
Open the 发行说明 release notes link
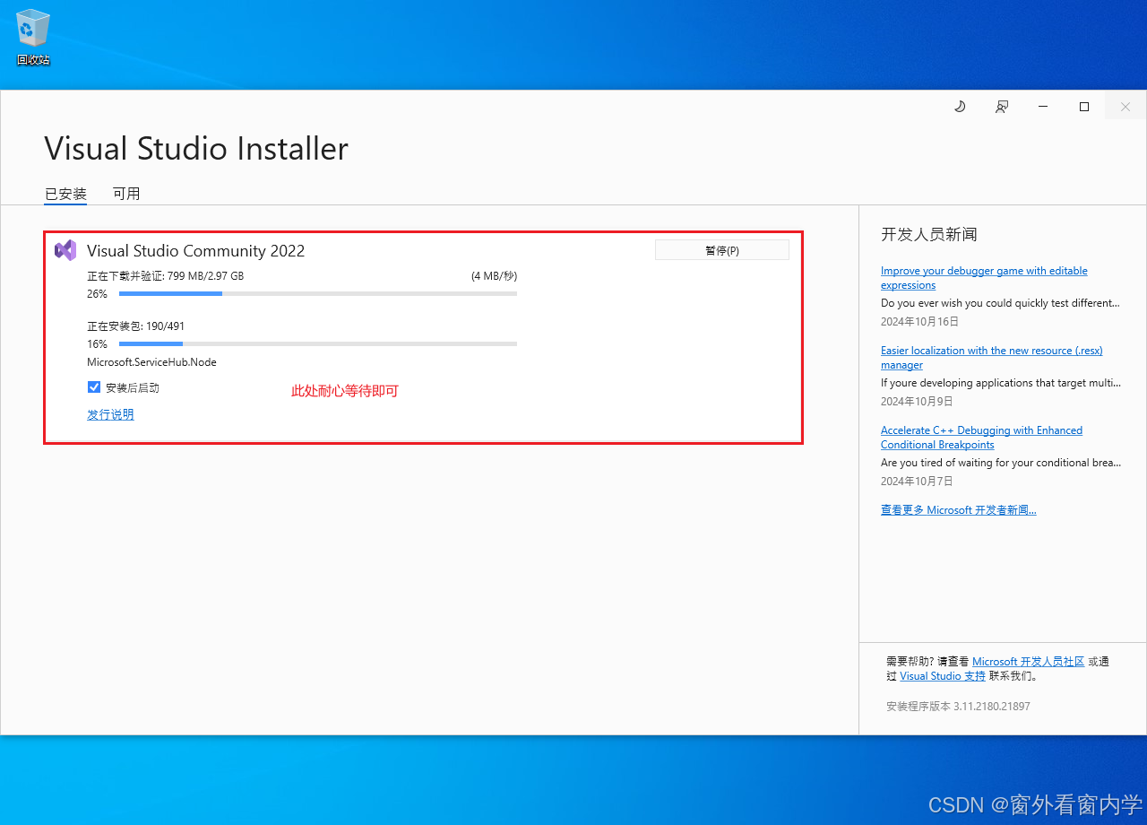pos(110,414)
